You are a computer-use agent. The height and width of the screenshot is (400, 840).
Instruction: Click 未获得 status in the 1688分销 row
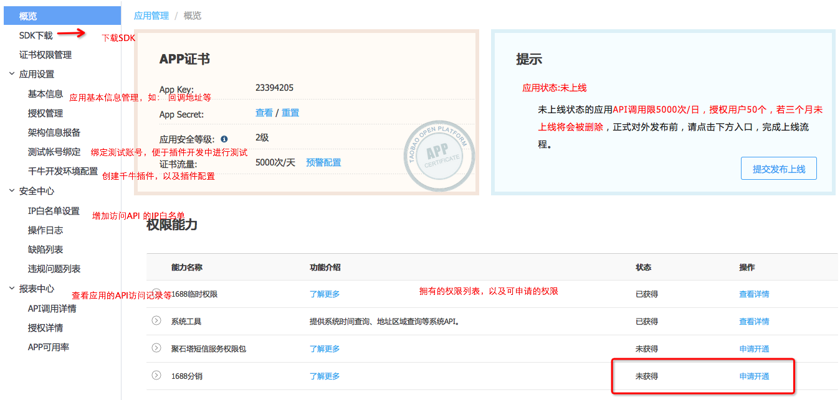pos(647,376)
